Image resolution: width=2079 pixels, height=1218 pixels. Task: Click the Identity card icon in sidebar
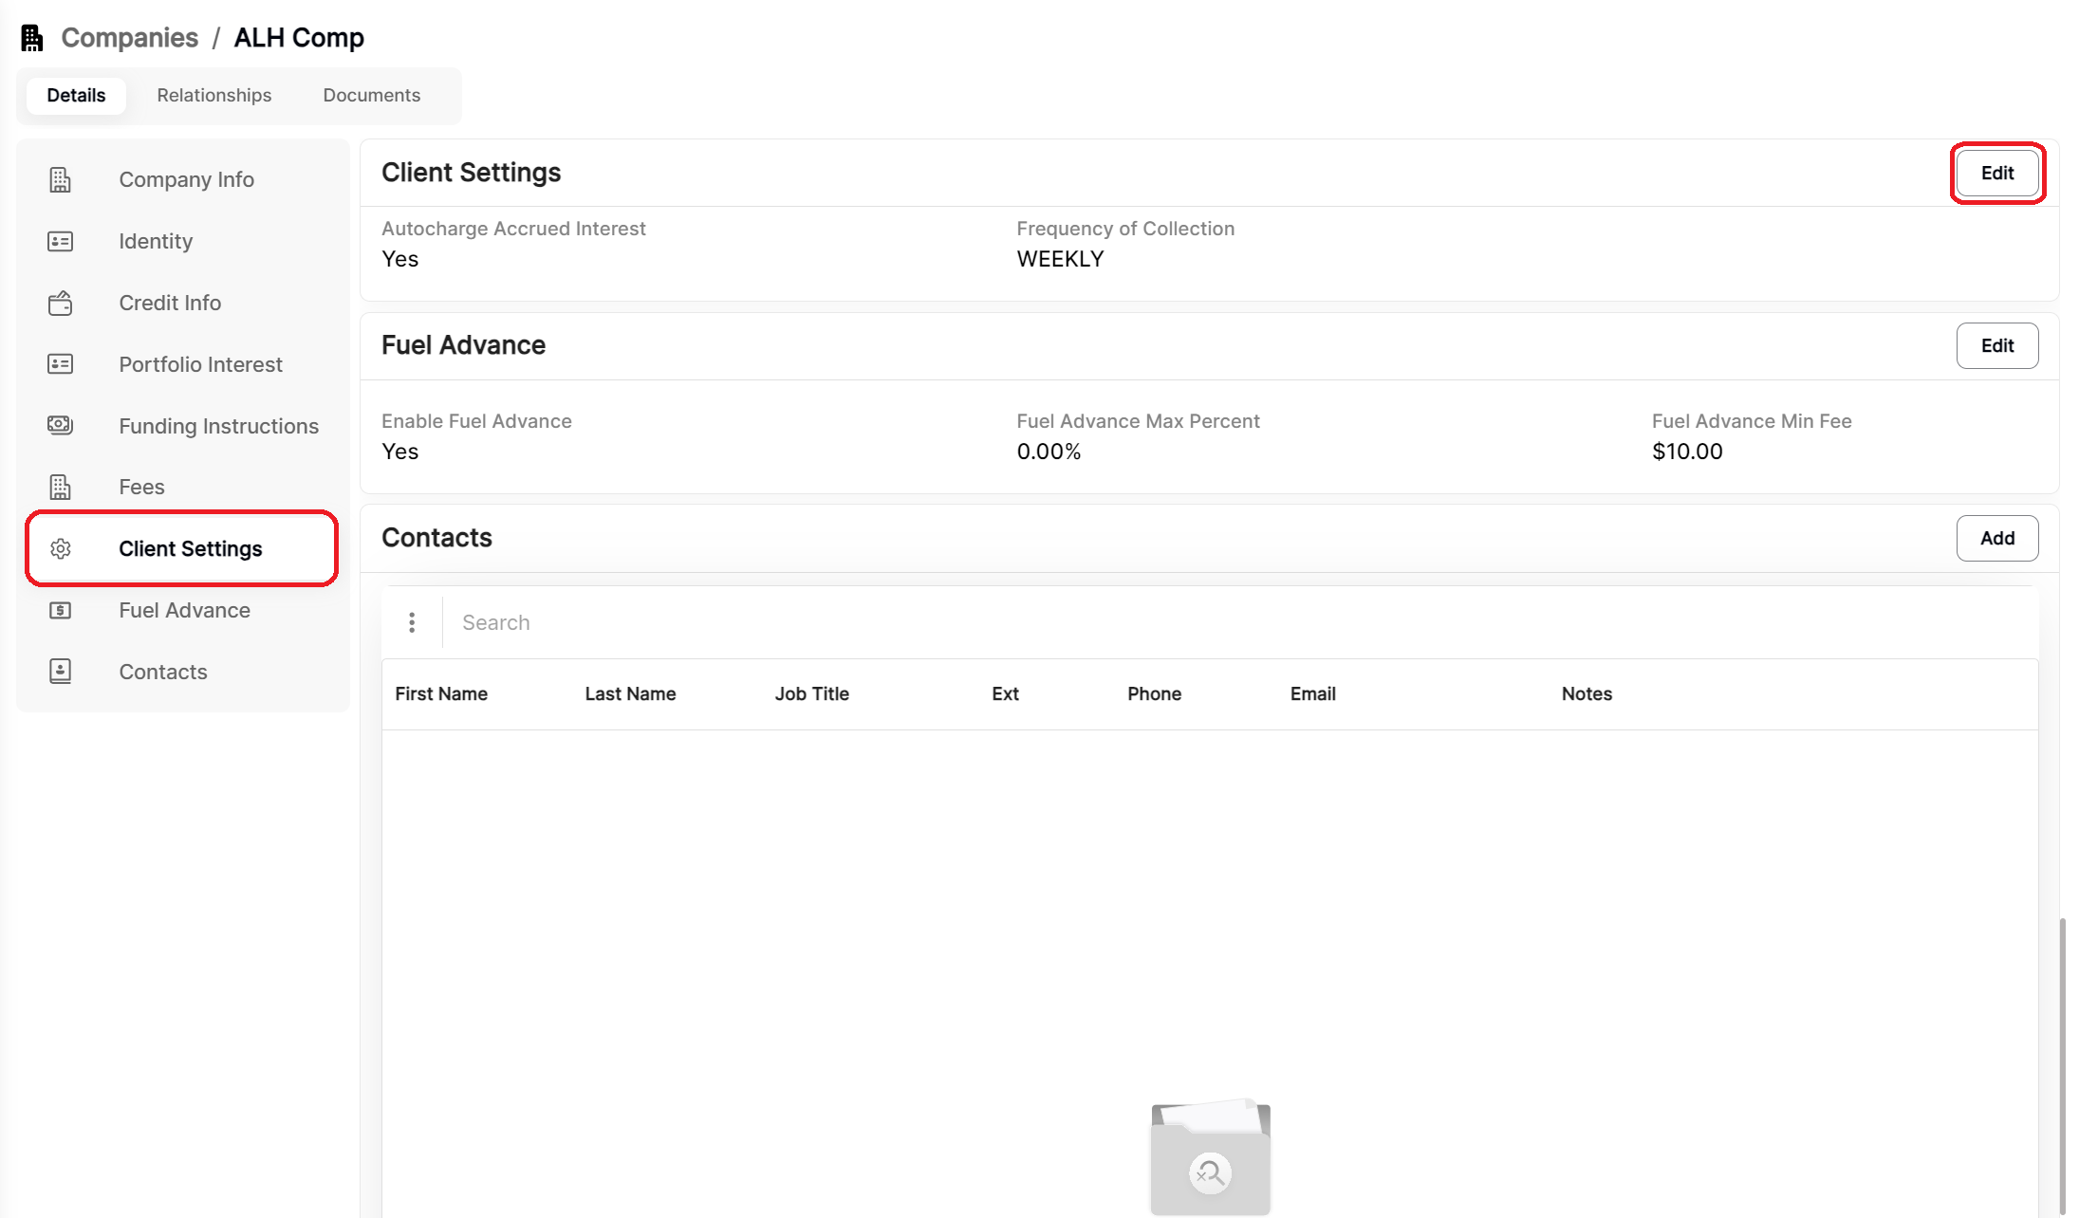point(60,241)
